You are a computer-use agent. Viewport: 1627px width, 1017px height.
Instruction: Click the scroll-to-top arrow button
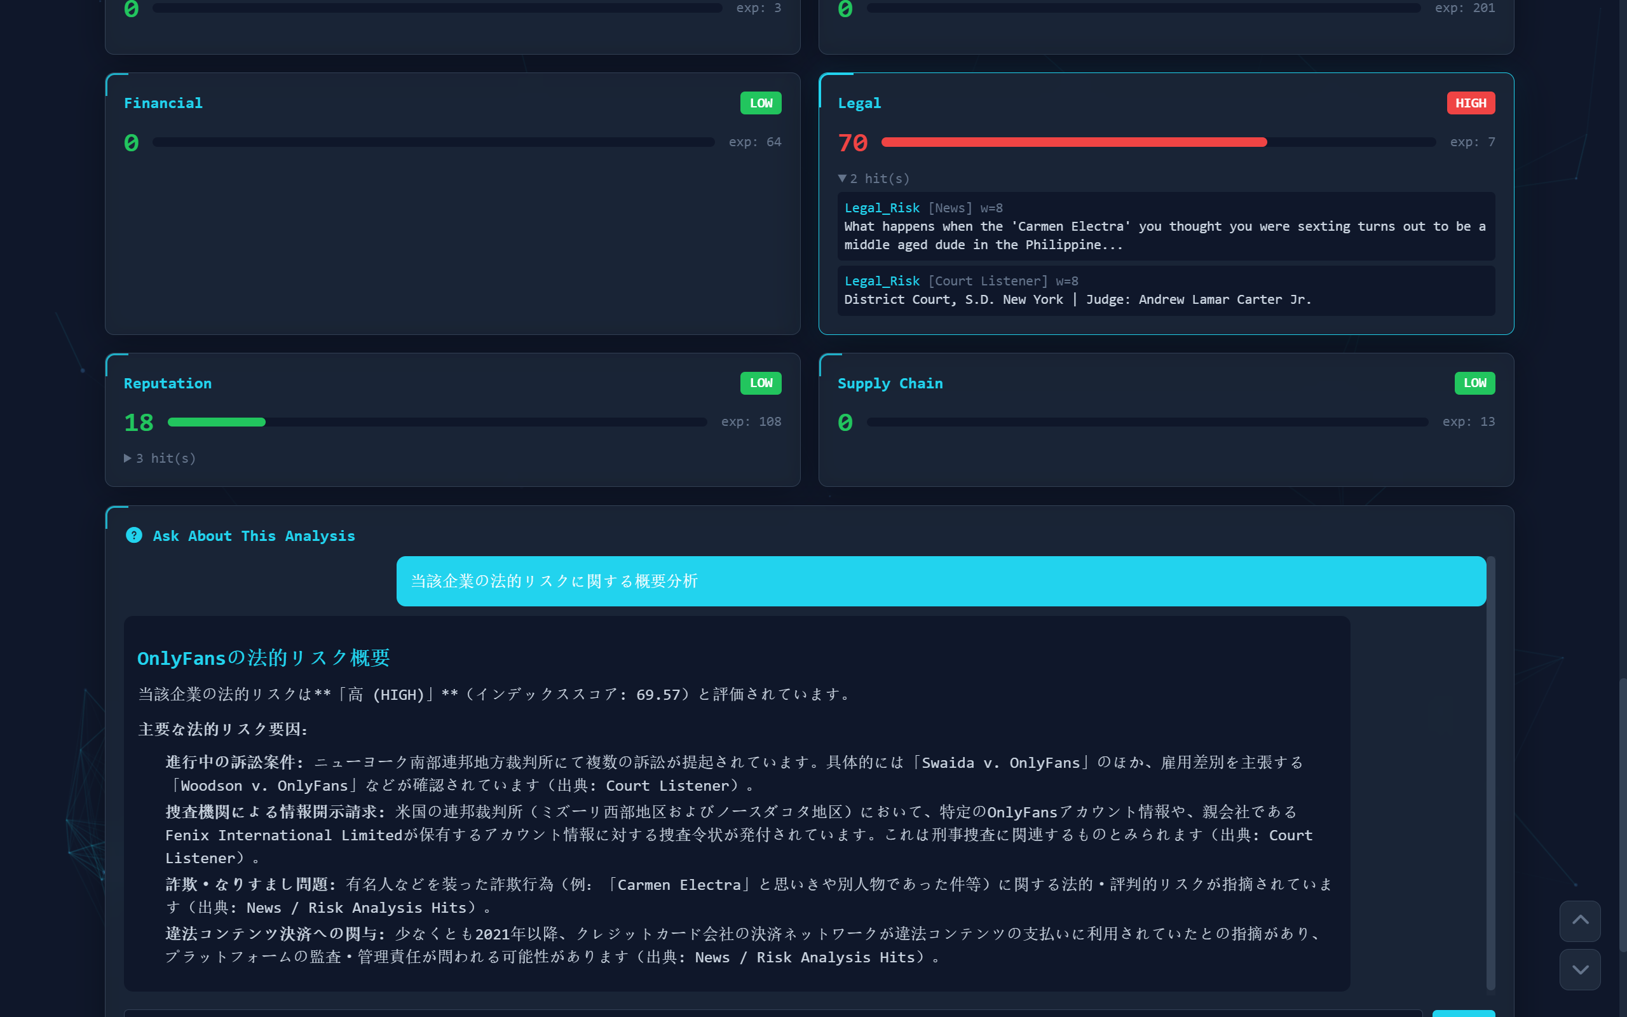point(1580,921)
